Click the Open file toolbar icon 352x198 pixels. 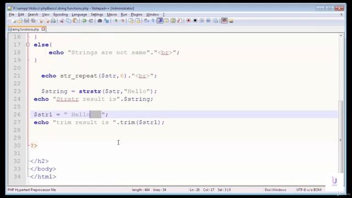click(x=20, y=21)
